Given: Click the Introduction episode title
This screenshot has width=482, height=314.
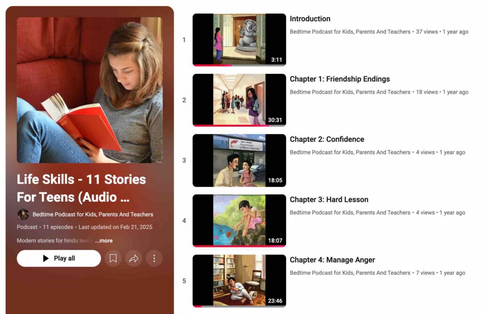Looking at the screenshot, I should tap(310, 19).
